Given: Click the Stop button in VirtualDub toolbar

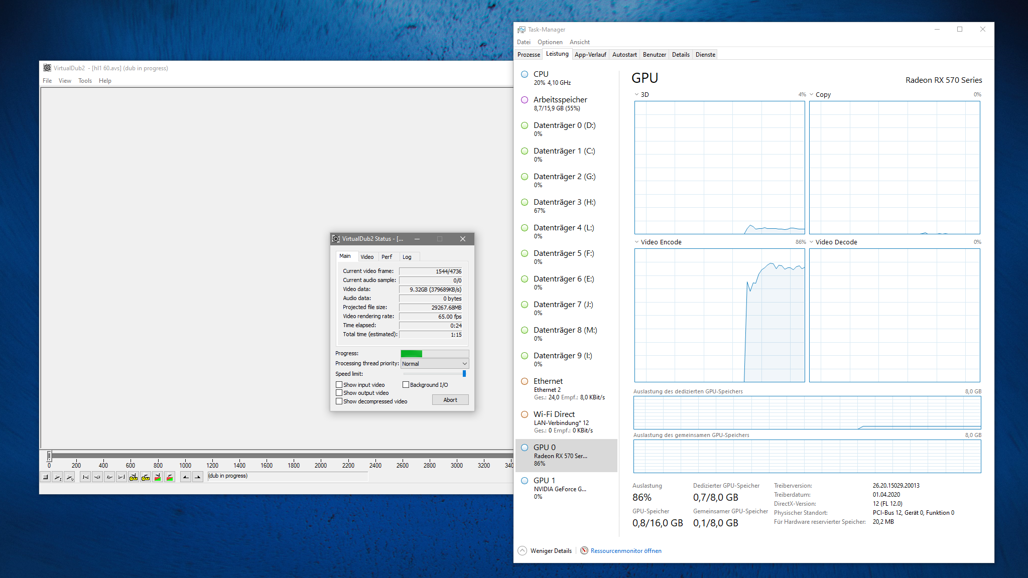Looking at the screenshot, I should click(45, 477).
